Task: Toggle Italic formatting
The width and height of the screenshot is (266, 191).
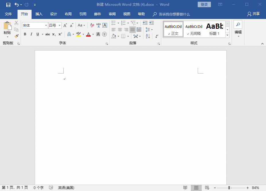Action: pos(31,34)
